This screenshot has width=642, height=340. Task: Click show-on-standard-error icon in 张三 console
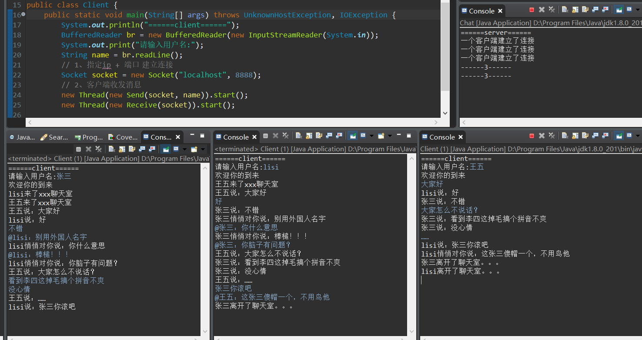tap(152, 149)
